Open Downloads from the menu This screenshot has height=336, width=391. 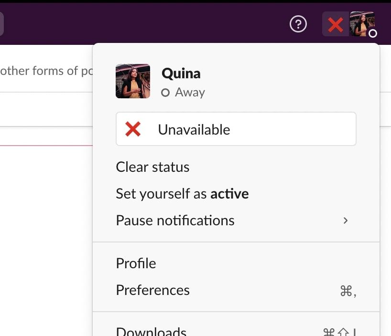pyautogui.click(x=151, y=330)
